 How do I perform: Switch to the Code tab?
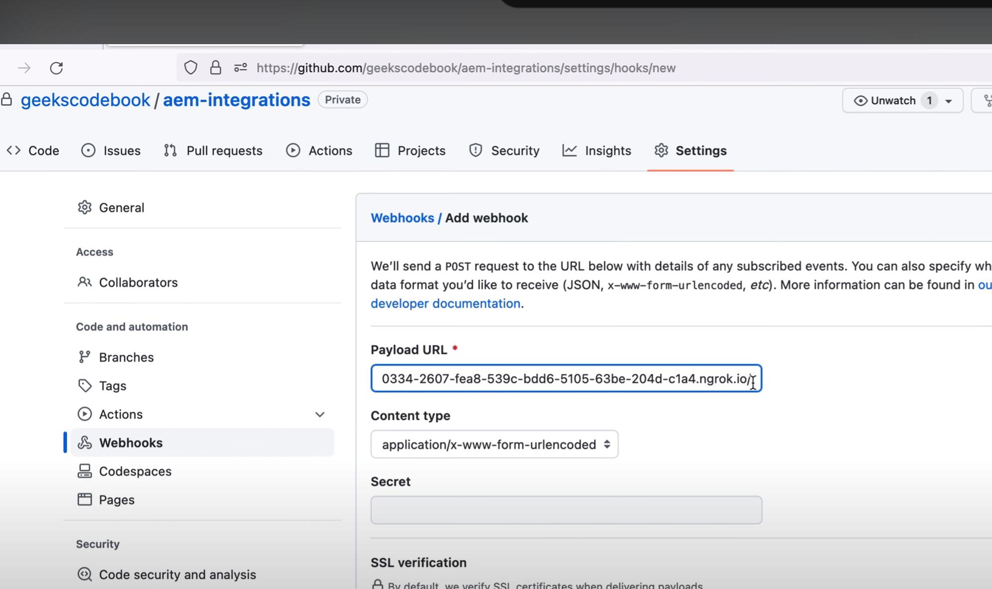(x=33, y=150)
